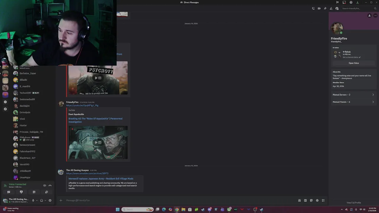This screenshot has height=213, width=379.
Task: Disconnect from voice with the hang-up icon
Action: [50, 185]
